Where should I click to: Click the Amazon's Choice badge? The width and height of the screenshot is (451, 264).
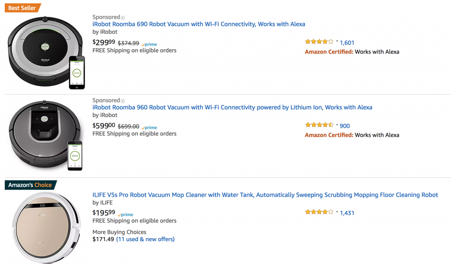click(x=30, y=185)
